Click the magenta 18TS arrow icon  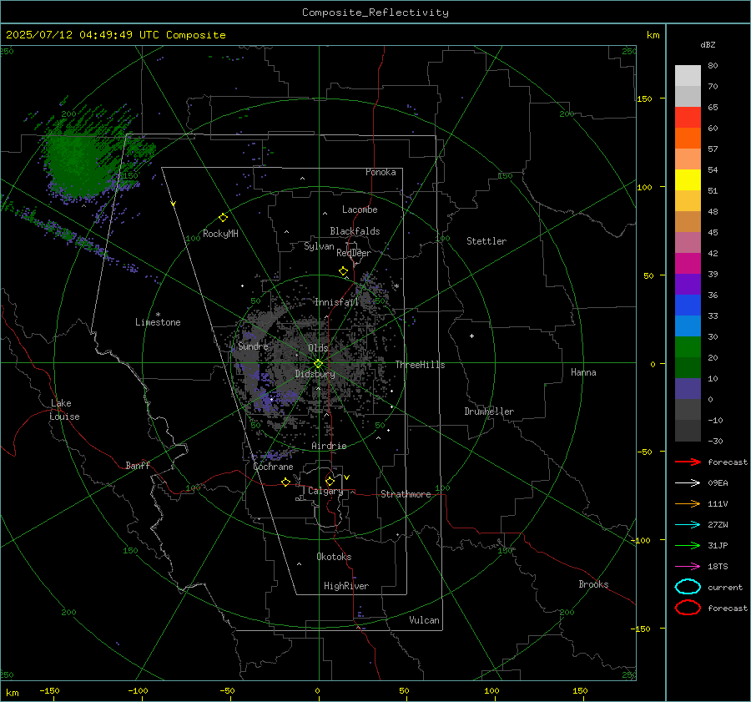click(x=688, y=566)
